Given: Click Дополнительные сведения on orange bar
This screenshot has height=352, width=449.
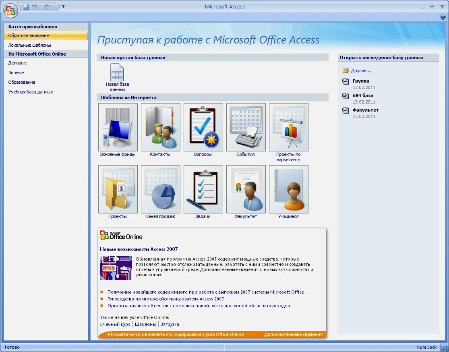Looking at the screenshot, I should (x=293, y=334).
